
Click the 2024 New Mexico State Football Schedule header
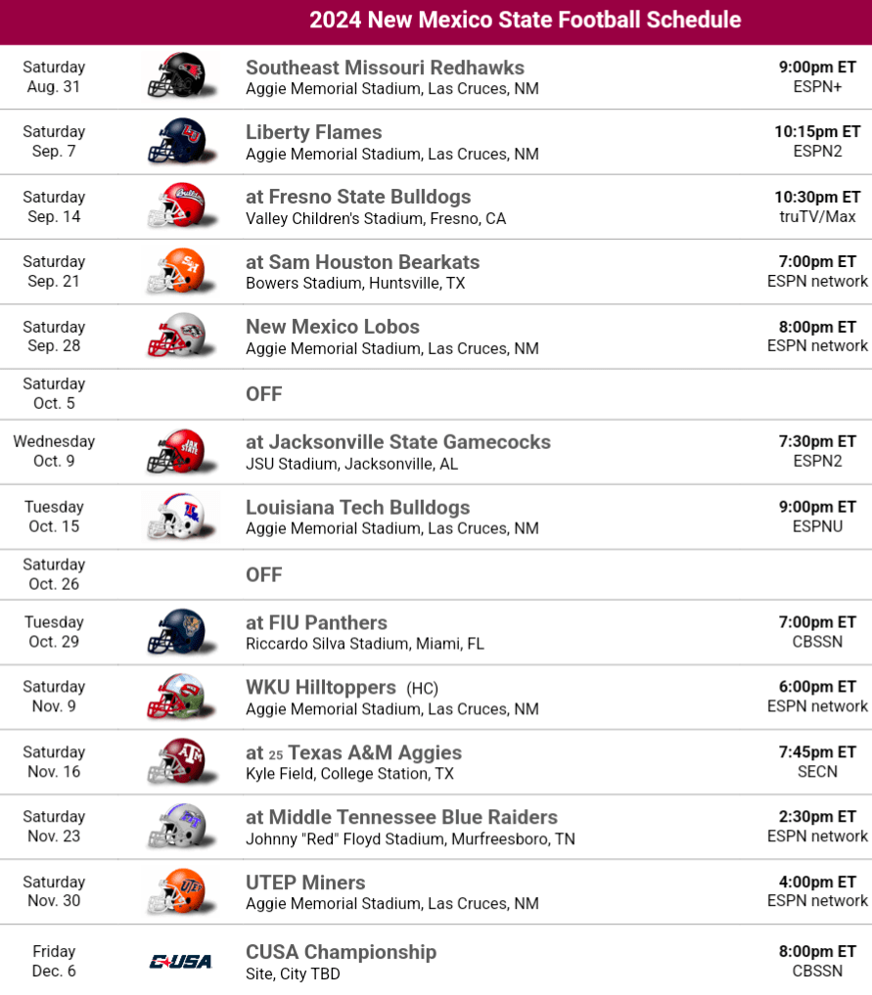[525, 21]
